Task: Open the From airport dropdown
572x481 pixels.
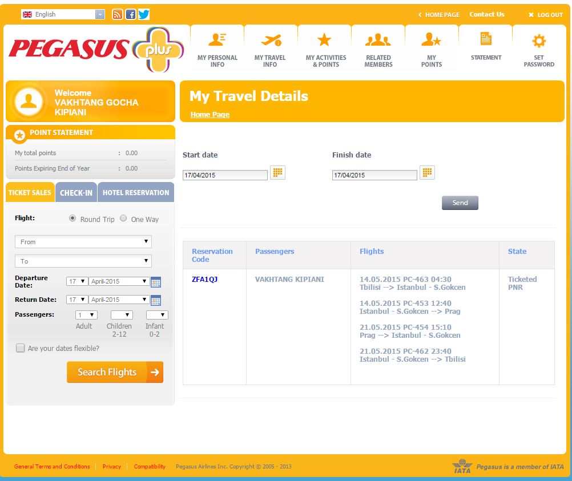Action: point(83,241)
